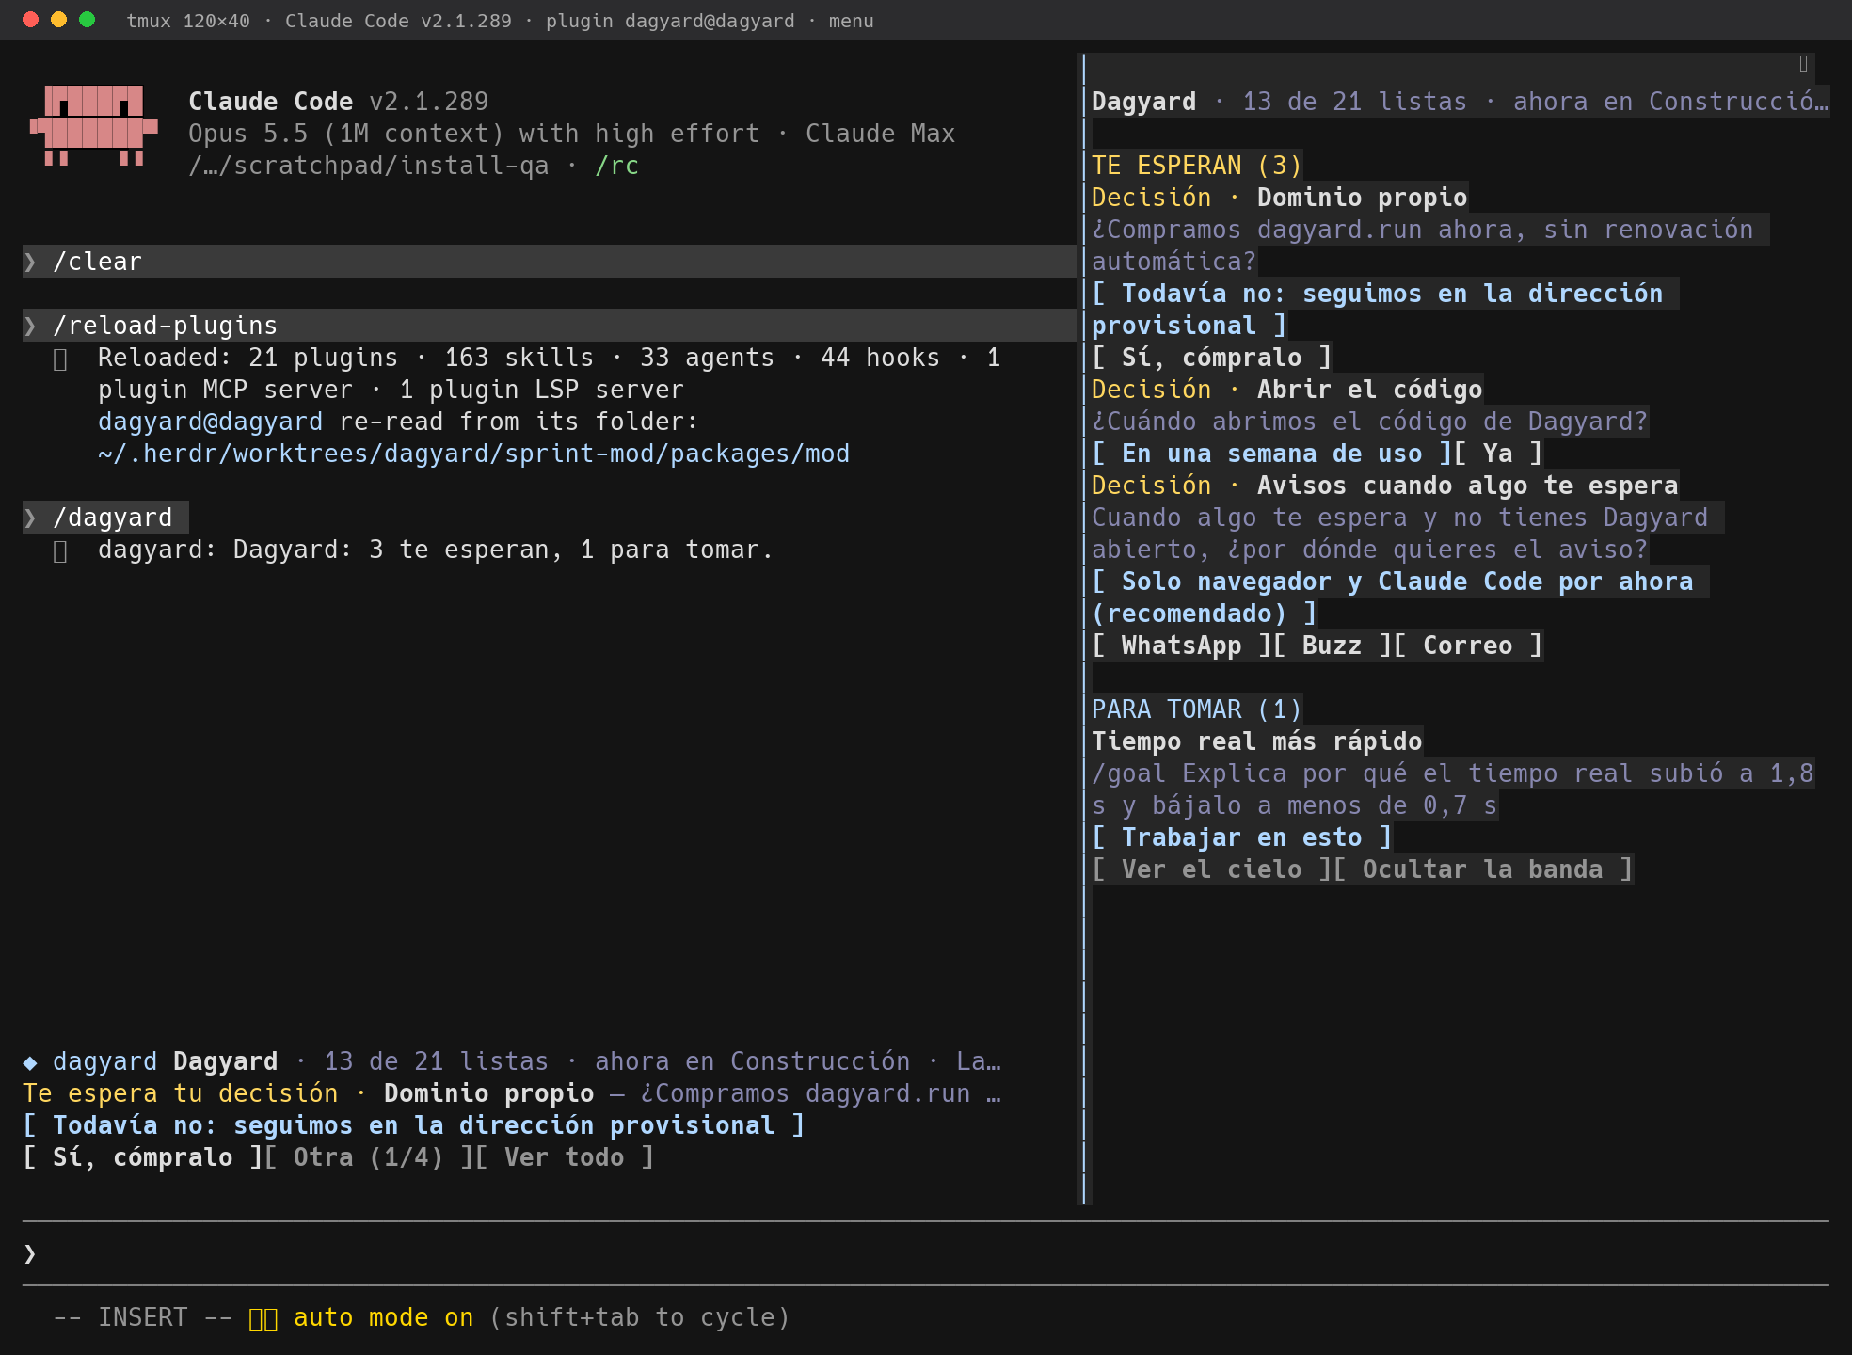Select 'En una semana de uso' option
The width and height of the screenshot is (1852, 1355).
coord(1272,454)
